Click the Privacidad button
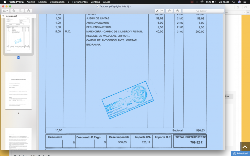 pos(240,154)
